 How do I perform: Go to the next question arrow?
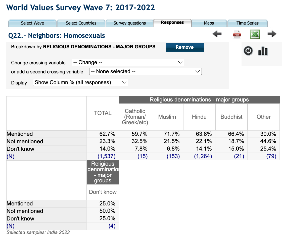(x=272, y=34)
